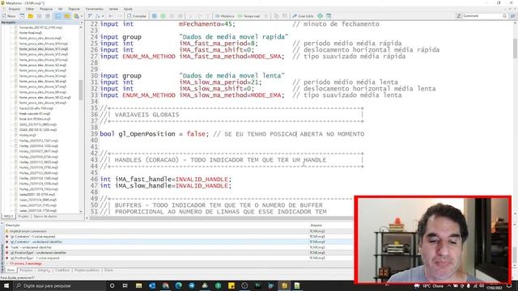Open the Editar menu
The width and height of the screenshot is (518, 291).
tap(30, 9)
